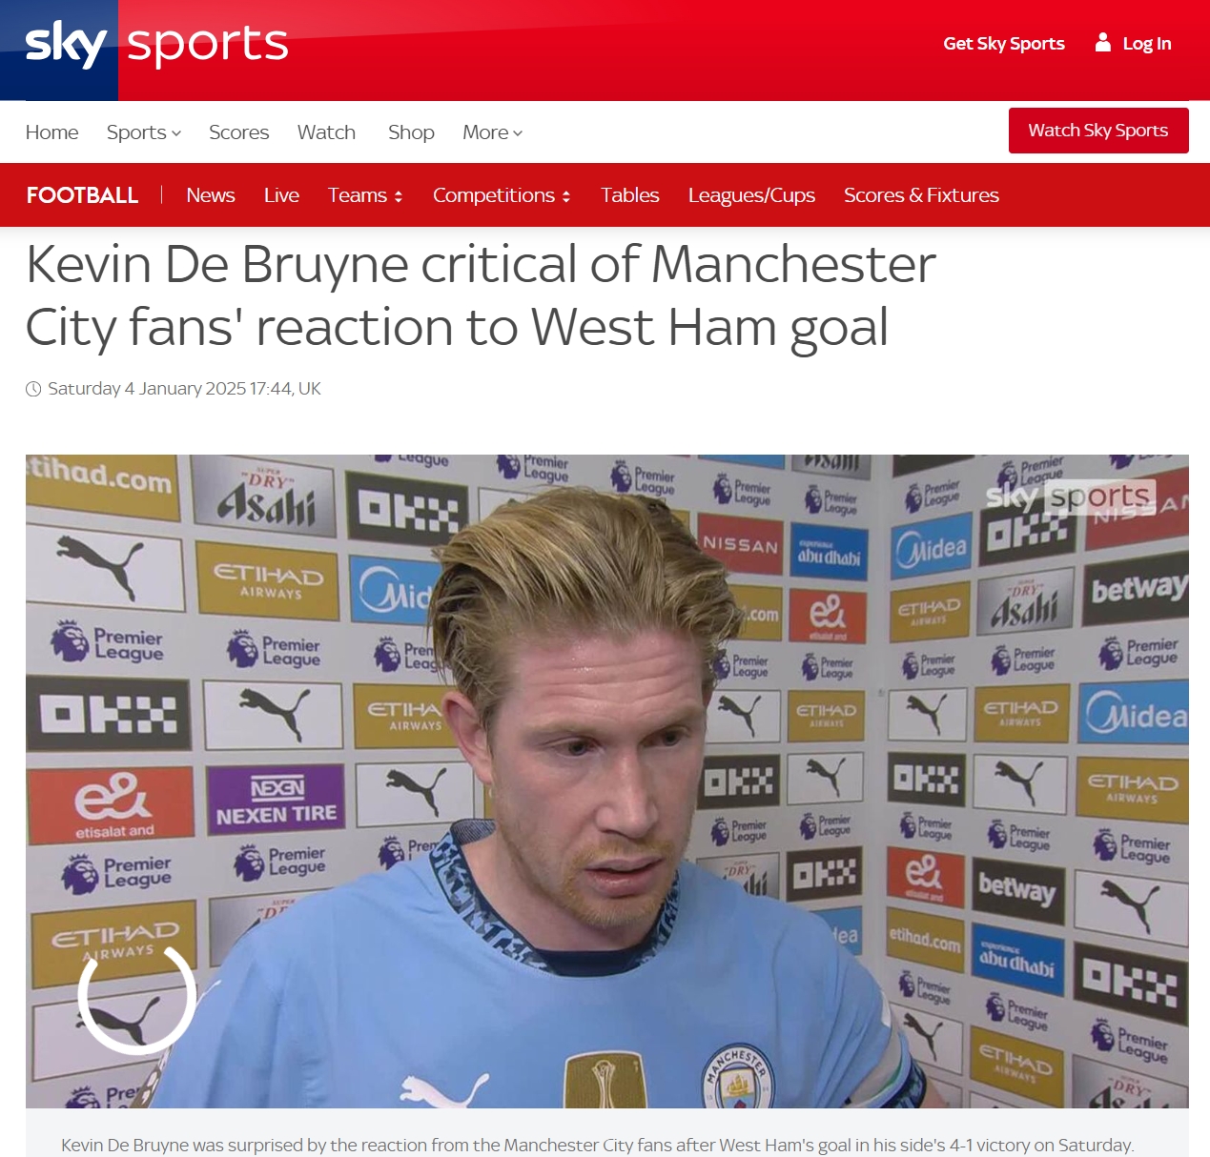Image resolution: width=1210 pixels, height=1157 pixels.
Task: Open the football News tab
Action: coord(211,195)
